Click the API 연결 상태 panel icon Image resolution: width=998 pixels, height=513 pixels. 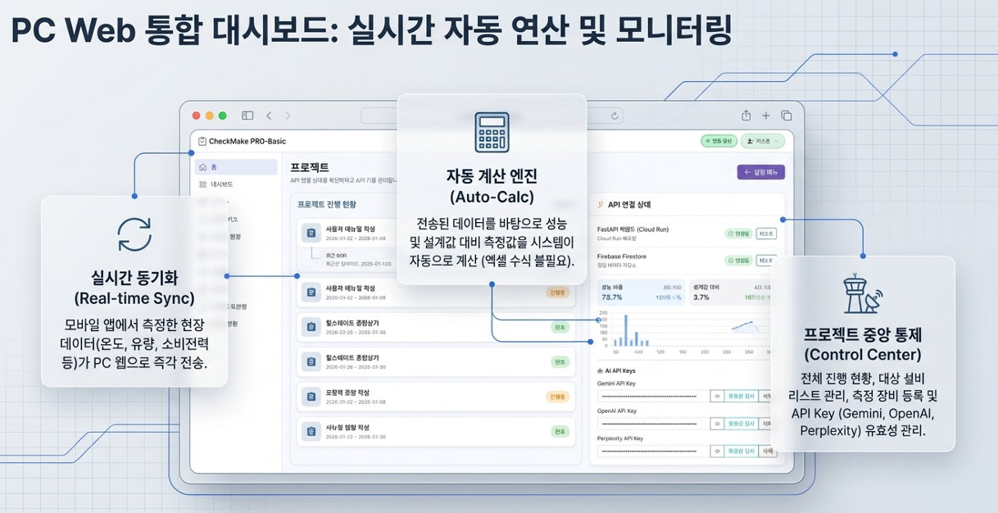[x=601, y=204]
